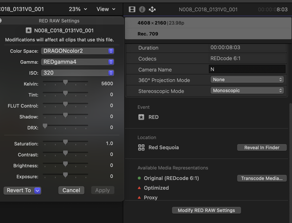The width and height of the screenshot is (292, 223).
Task: Open the Video inspector filmstrip icon
Action: point(132,9)
